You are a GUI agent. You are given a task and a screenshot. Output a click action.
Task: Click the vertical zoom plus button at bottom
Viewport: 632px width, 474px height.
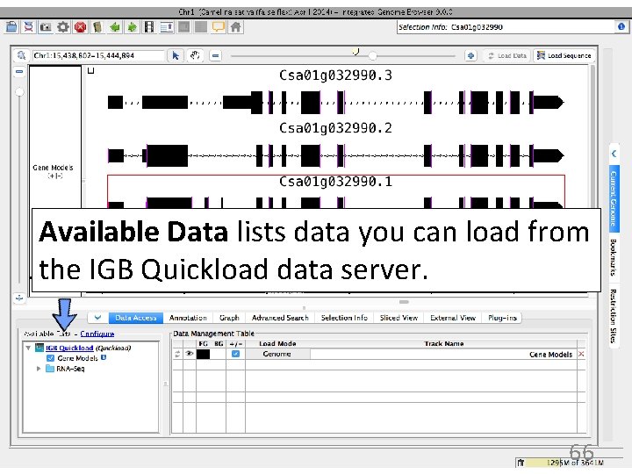(19, 298)
